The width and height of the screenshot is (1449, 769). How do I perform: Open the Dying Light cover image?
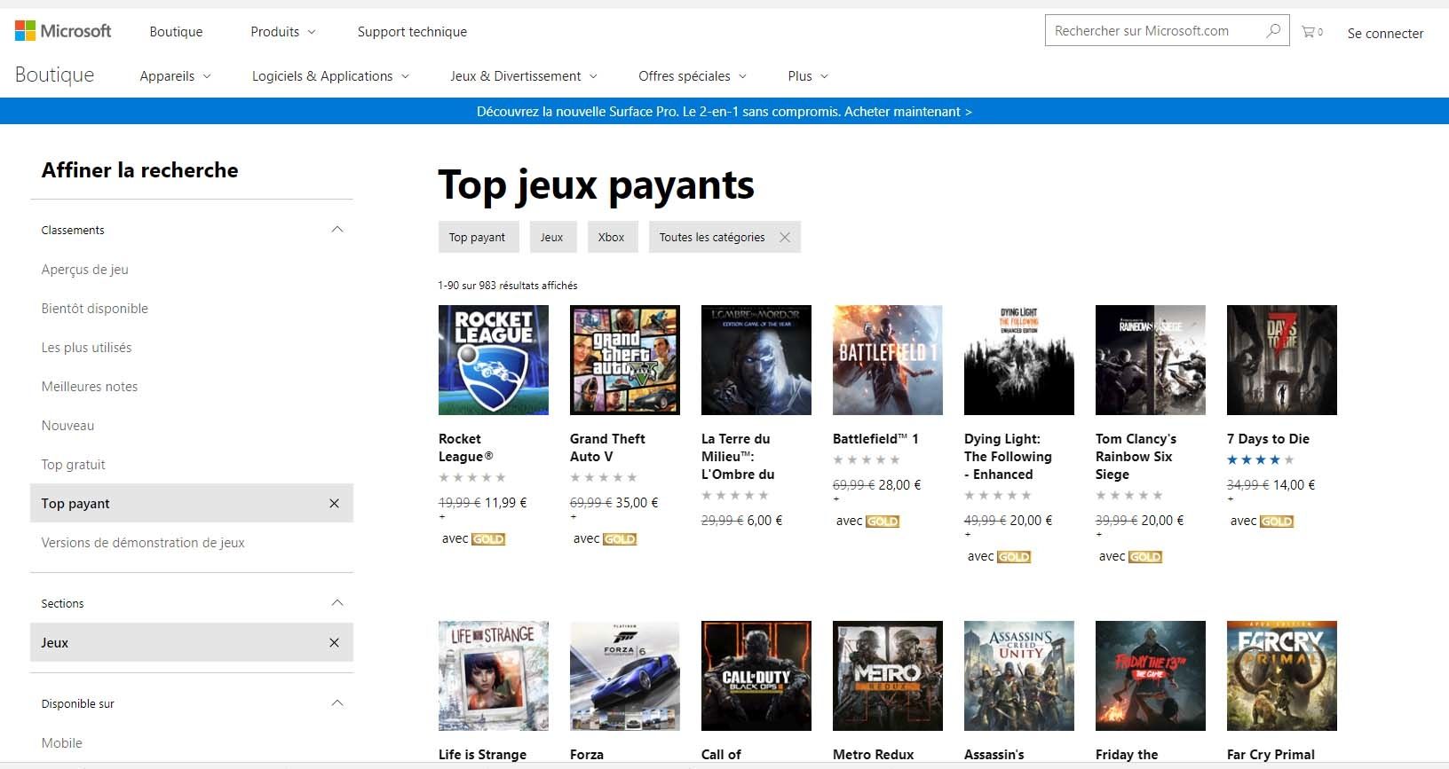point(1019,360)
